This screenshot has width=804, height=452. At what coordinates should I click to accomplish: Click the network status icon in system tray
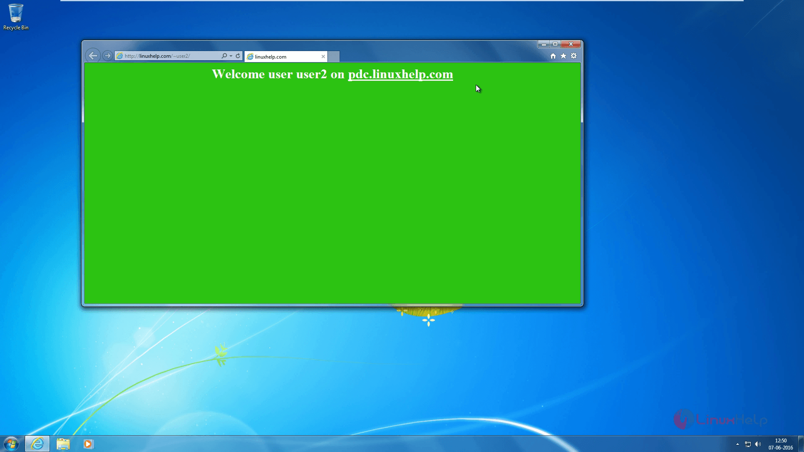coord(749,444)
